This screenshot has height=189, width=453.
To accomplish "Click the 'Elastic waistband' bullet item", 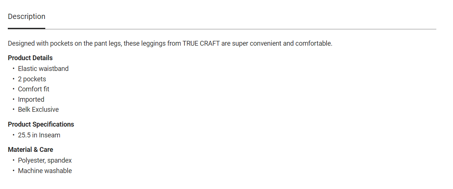I will [43, 69].
